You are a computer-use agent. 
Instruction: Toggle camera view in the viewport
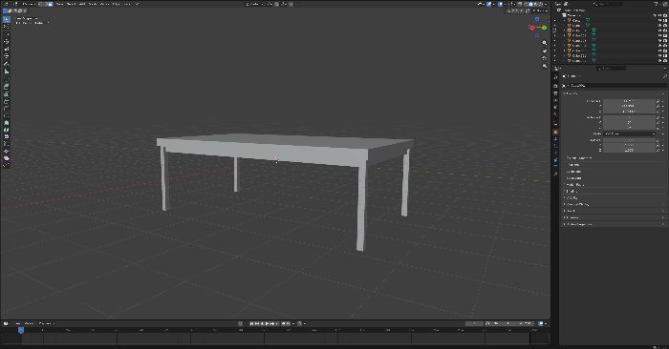click(x=545, y=58)
